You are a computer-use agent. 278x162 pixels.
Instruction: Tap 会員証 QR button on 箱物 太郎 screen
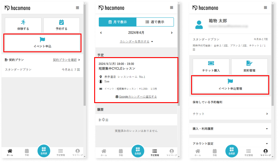(x=232, y=151)
